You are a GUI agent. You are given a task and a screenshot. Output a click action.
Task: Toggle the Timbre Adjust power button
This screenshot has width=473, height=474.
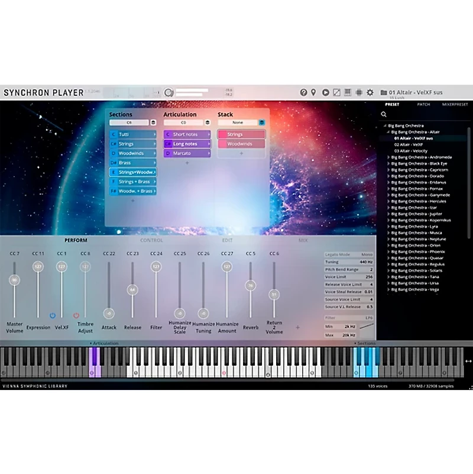(76, 315)
